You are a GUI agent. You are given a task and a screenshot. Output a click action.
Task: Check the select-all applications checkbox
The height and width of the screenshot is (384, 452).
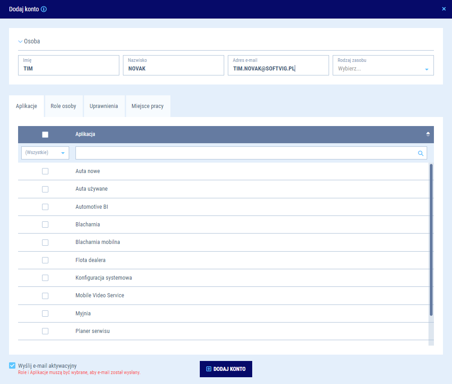45,134
